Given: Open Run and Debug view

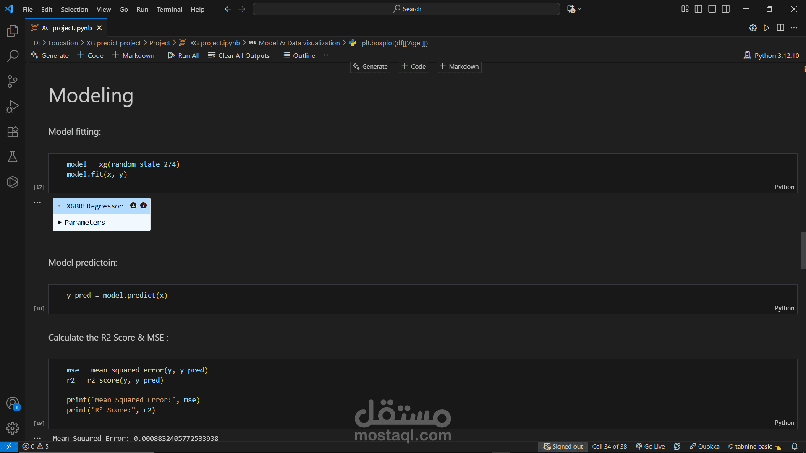Looking at the screenshot, I should point(13,107).
